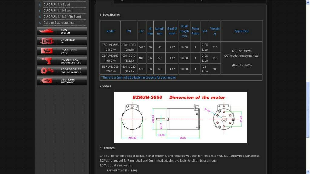The height and width of the screenshot is (174, 310).
Task: Click the KV value 4700
Action: pyautogui.click(x=142, y=69)
